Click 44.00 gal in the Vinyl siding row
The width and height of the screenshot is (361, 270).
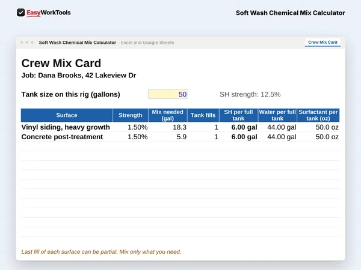click(x=282, y=127)
